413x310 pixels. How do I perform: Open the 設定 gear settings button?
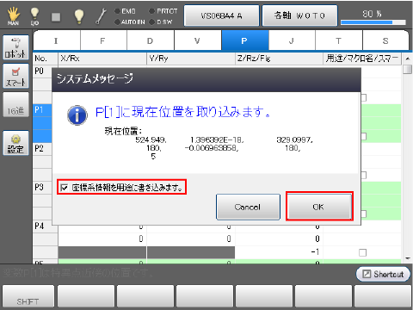(x=16, y=143)
